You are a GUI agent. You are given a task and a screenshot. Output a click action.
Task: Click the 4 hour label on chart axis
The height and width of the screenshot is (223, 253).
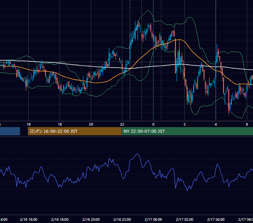(x=216, y=125)
